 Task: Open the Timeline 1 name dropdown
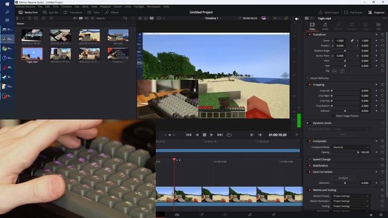pos(213,18)
